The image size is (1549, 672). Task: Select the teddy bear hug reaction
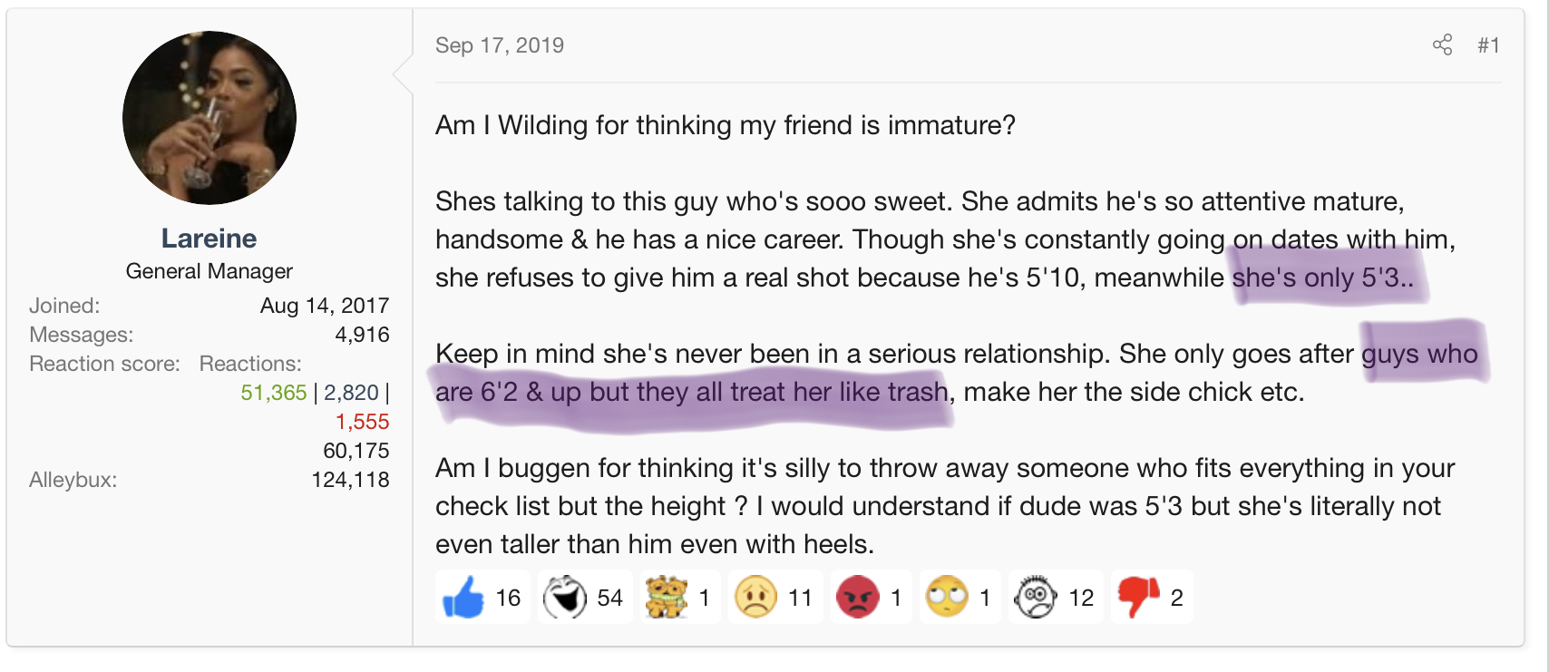(667, 597)
